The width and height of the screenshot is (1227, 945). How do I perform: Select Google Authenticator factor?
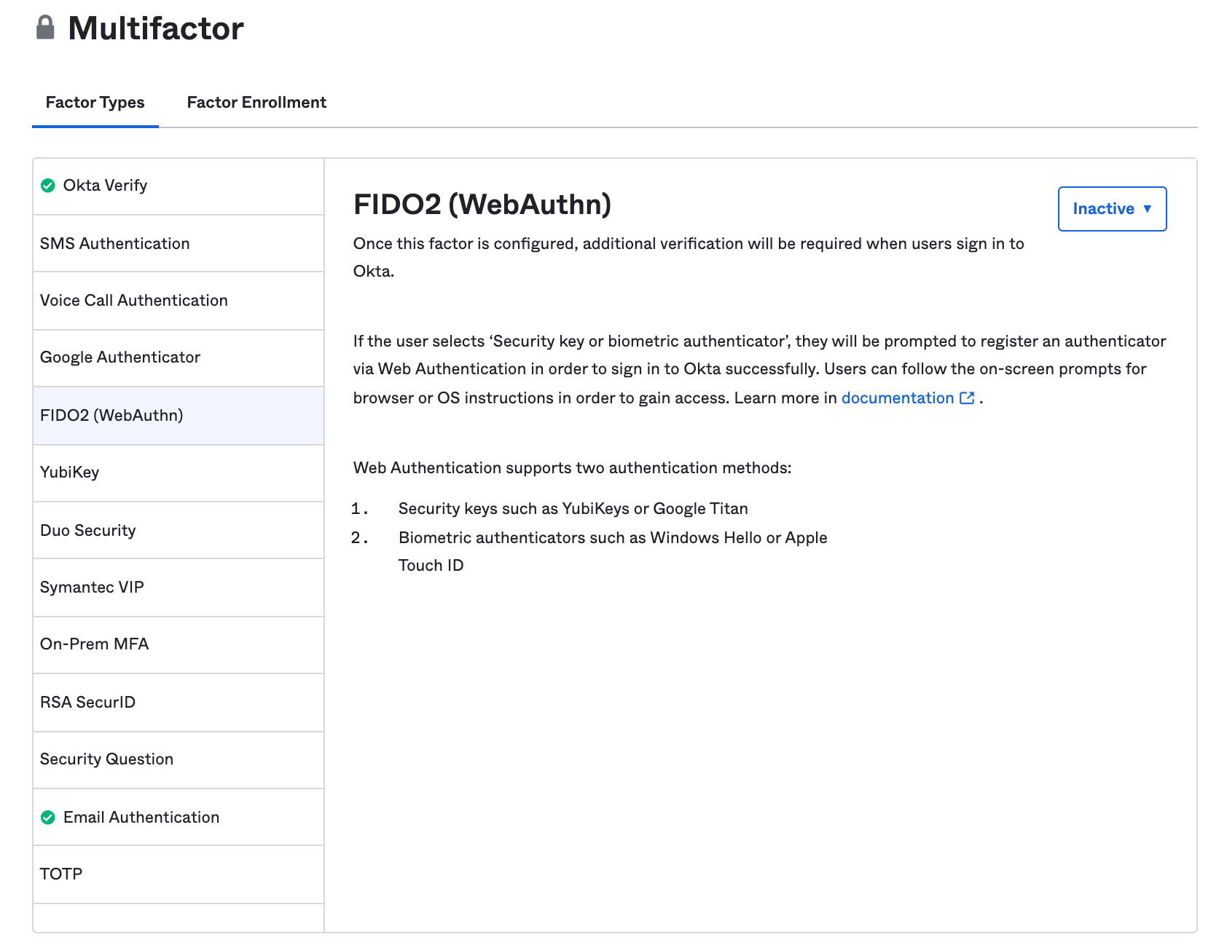click(x=119, y=357)
